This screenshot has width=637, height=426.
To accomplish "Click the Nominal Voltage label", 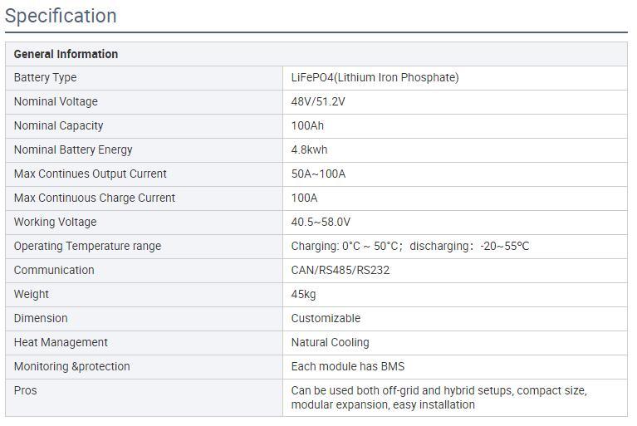I will coord(56,101).
